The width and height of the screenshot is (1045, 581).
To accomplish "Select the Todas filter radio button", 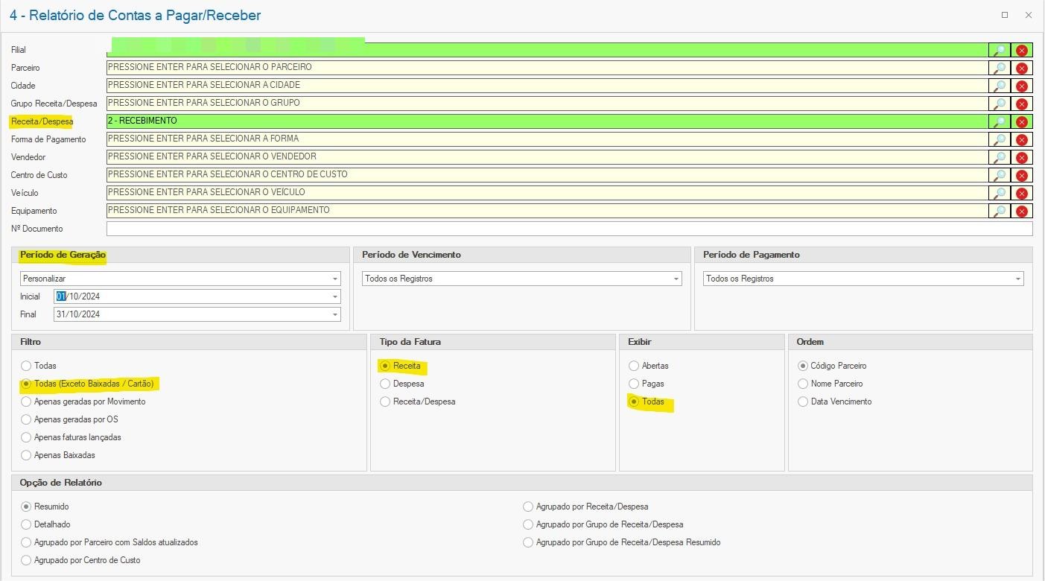I will 26,366.
